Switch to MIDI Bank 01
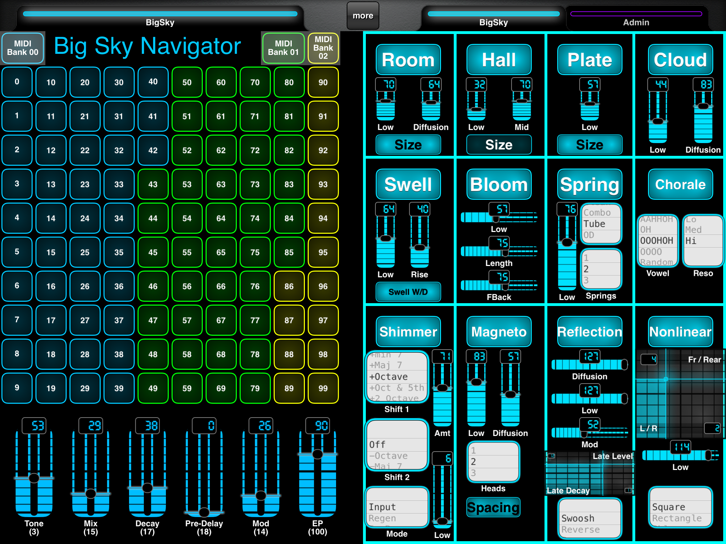This screenshot has width=726, height=544. 283,48
